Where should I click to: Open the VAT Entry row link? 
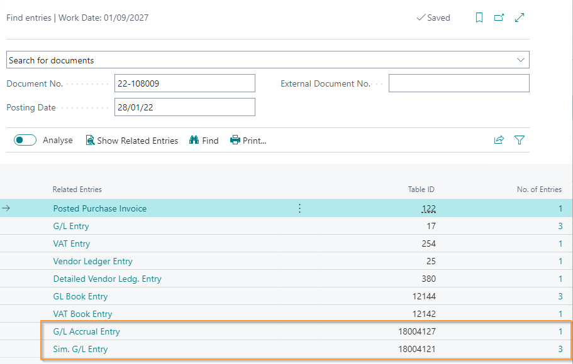pos(72,244)
